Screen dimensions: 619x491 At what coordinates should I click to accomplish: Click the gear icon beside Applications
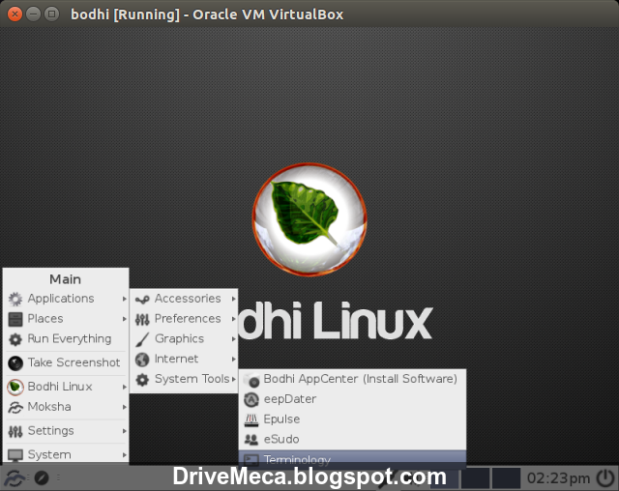tap(15, 299)
